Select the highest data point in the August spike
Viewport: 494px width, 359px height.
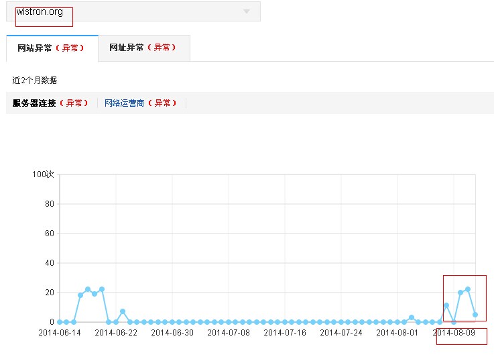[468, 289]
